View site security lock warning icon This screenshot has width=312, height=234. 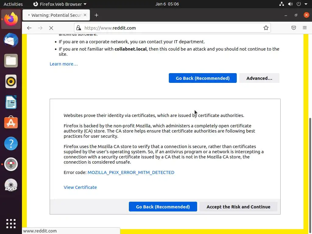coord(79,28)
